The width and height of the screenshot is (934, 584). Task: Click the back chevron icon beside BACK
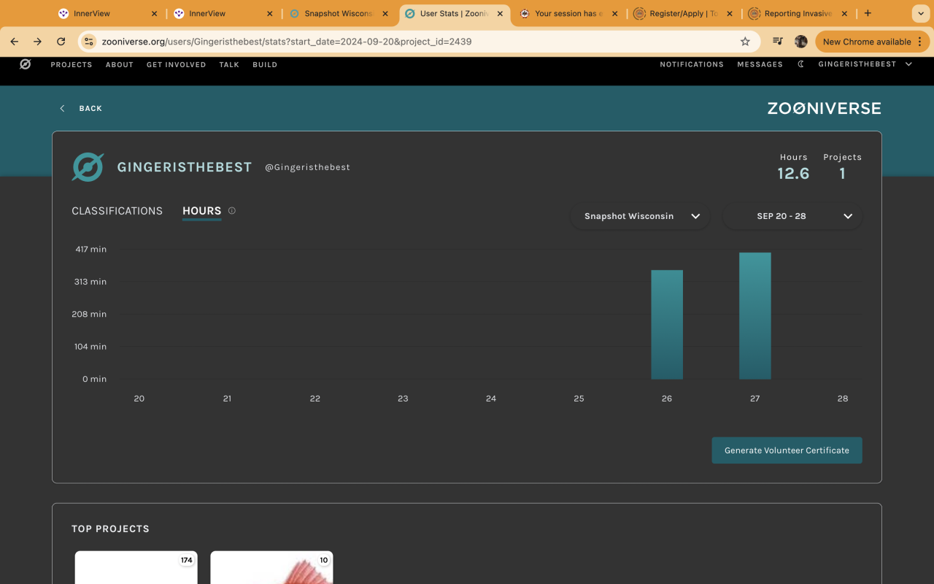pyautogui.click(x=62, y=108)
